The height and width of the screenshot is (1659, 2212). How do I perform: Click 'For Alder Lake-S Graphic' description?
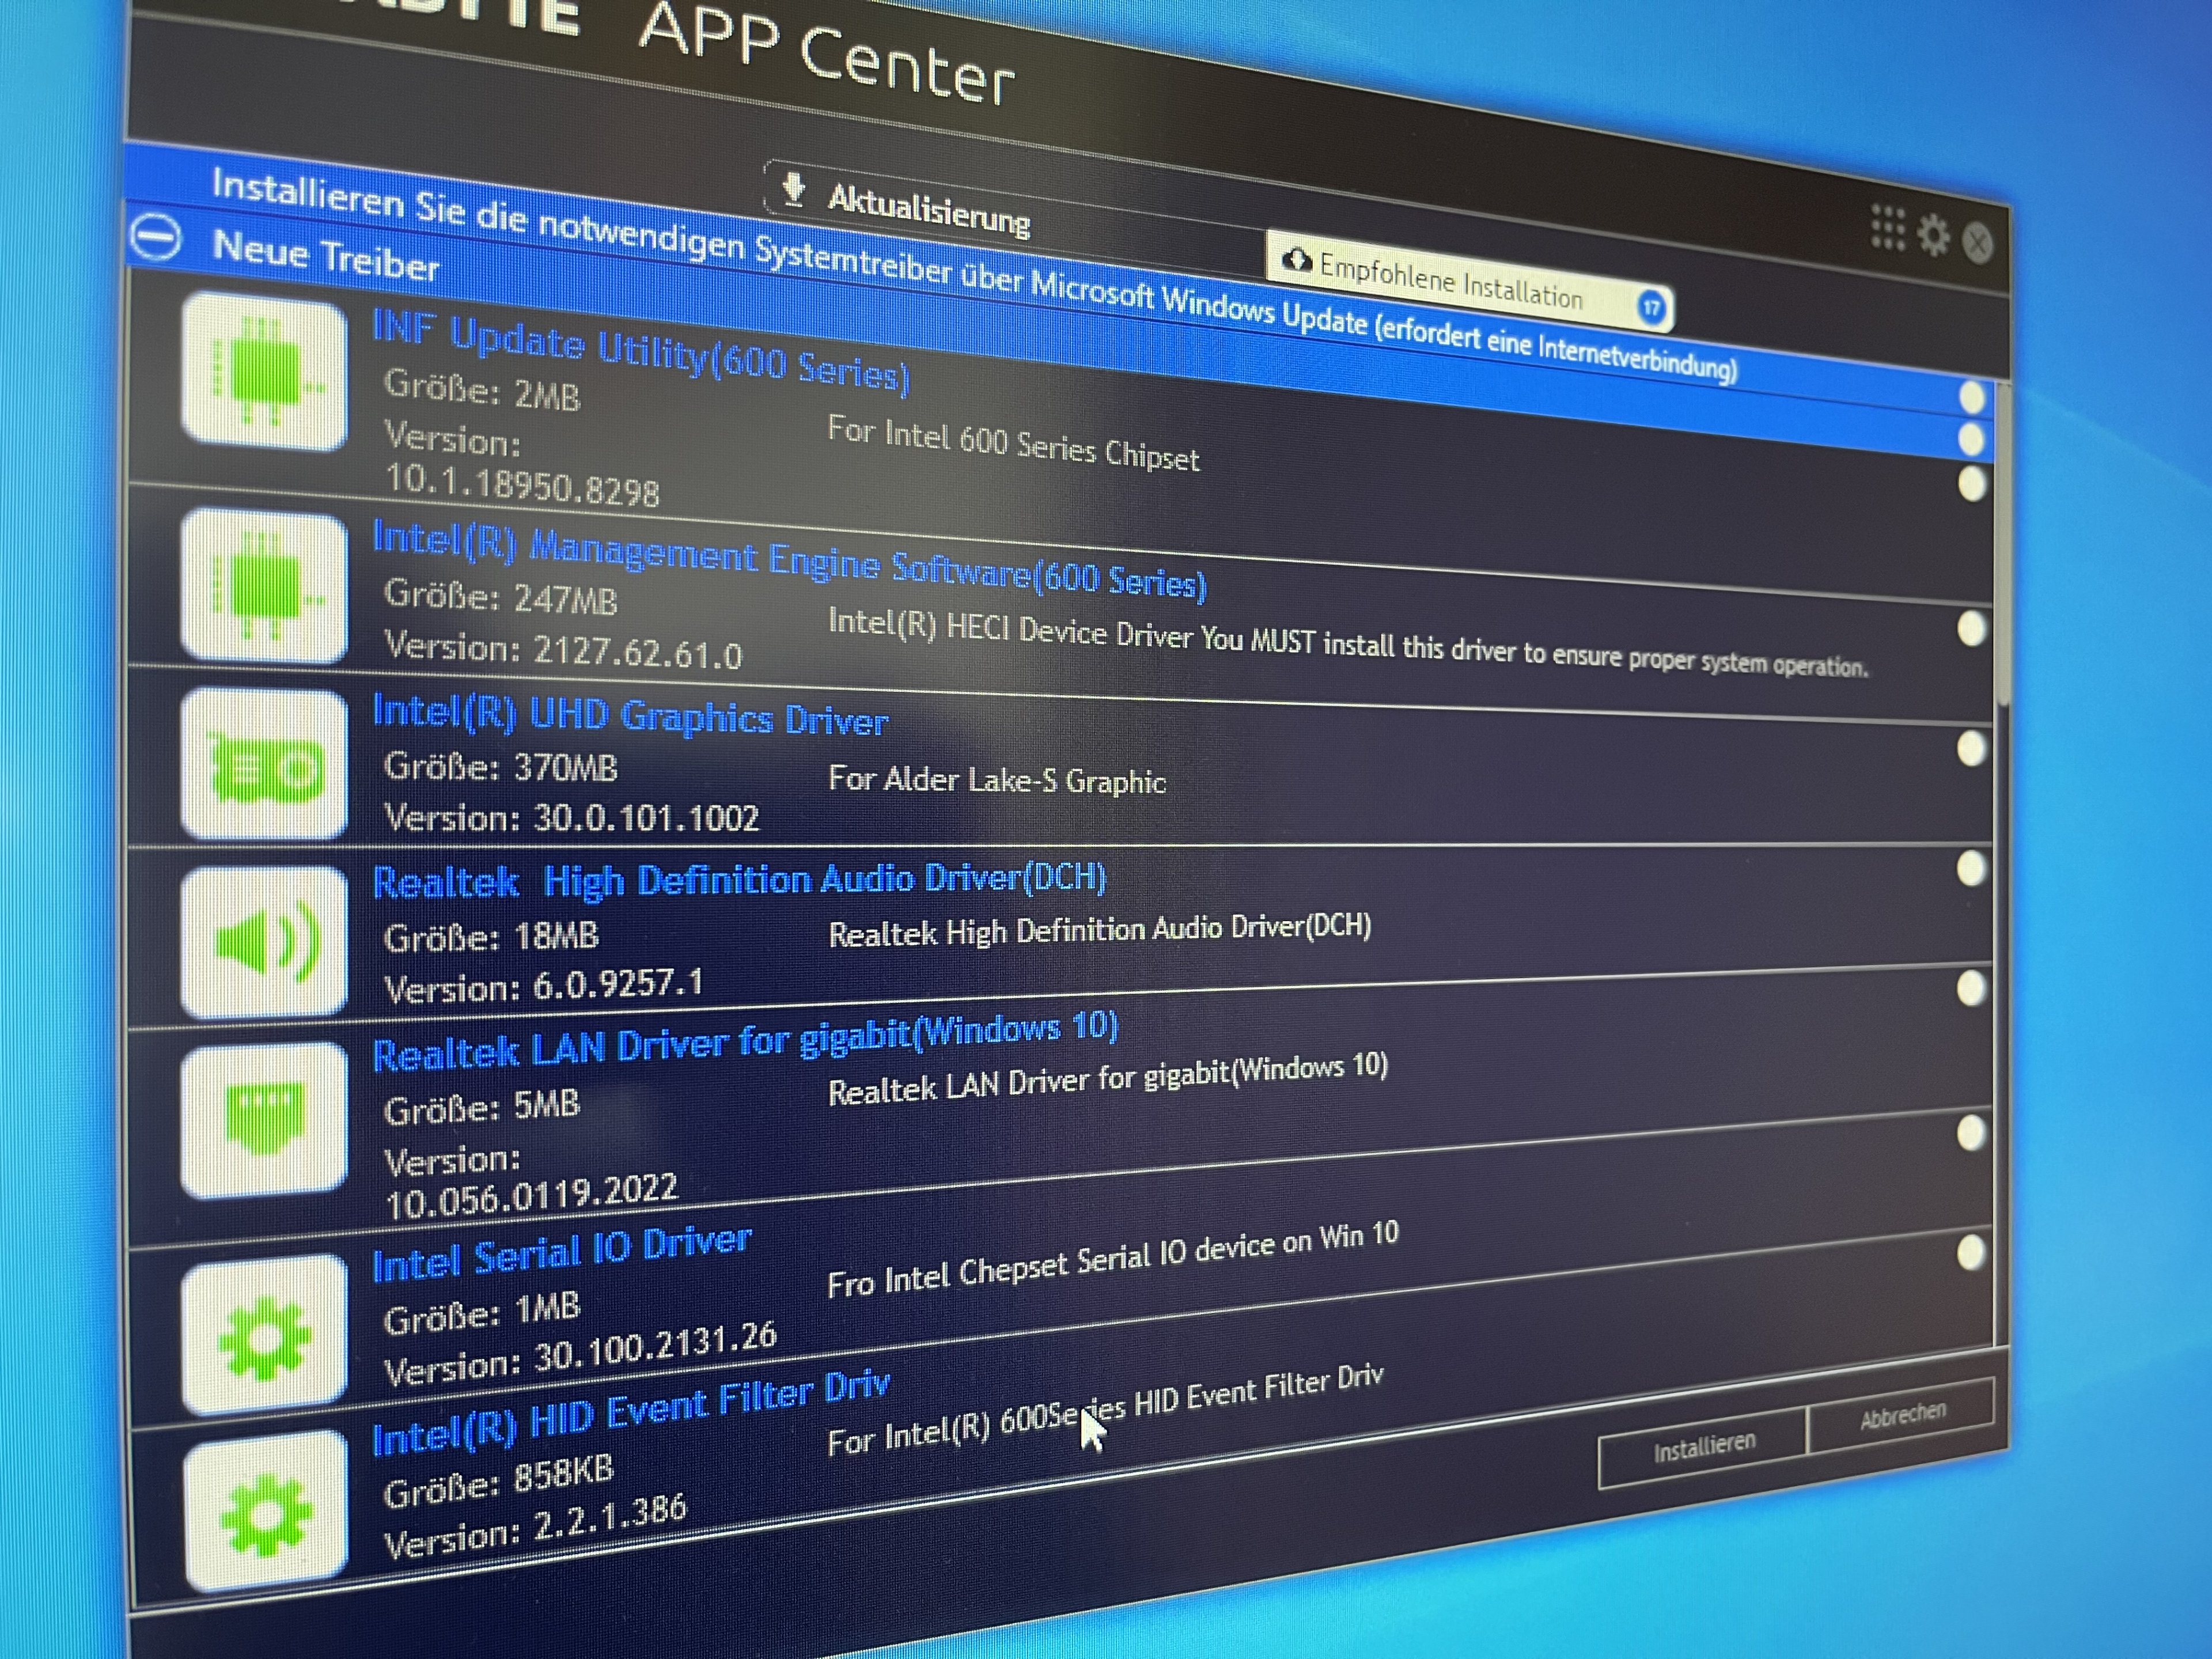tap(997, 779)
